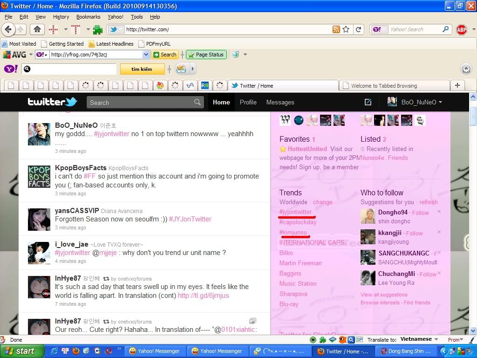Image resolution: width=477 pixels, height=358 pixels.
Task: Open HottestUnited favorite link
Action: pyautogui.click(x=307, y=149)
